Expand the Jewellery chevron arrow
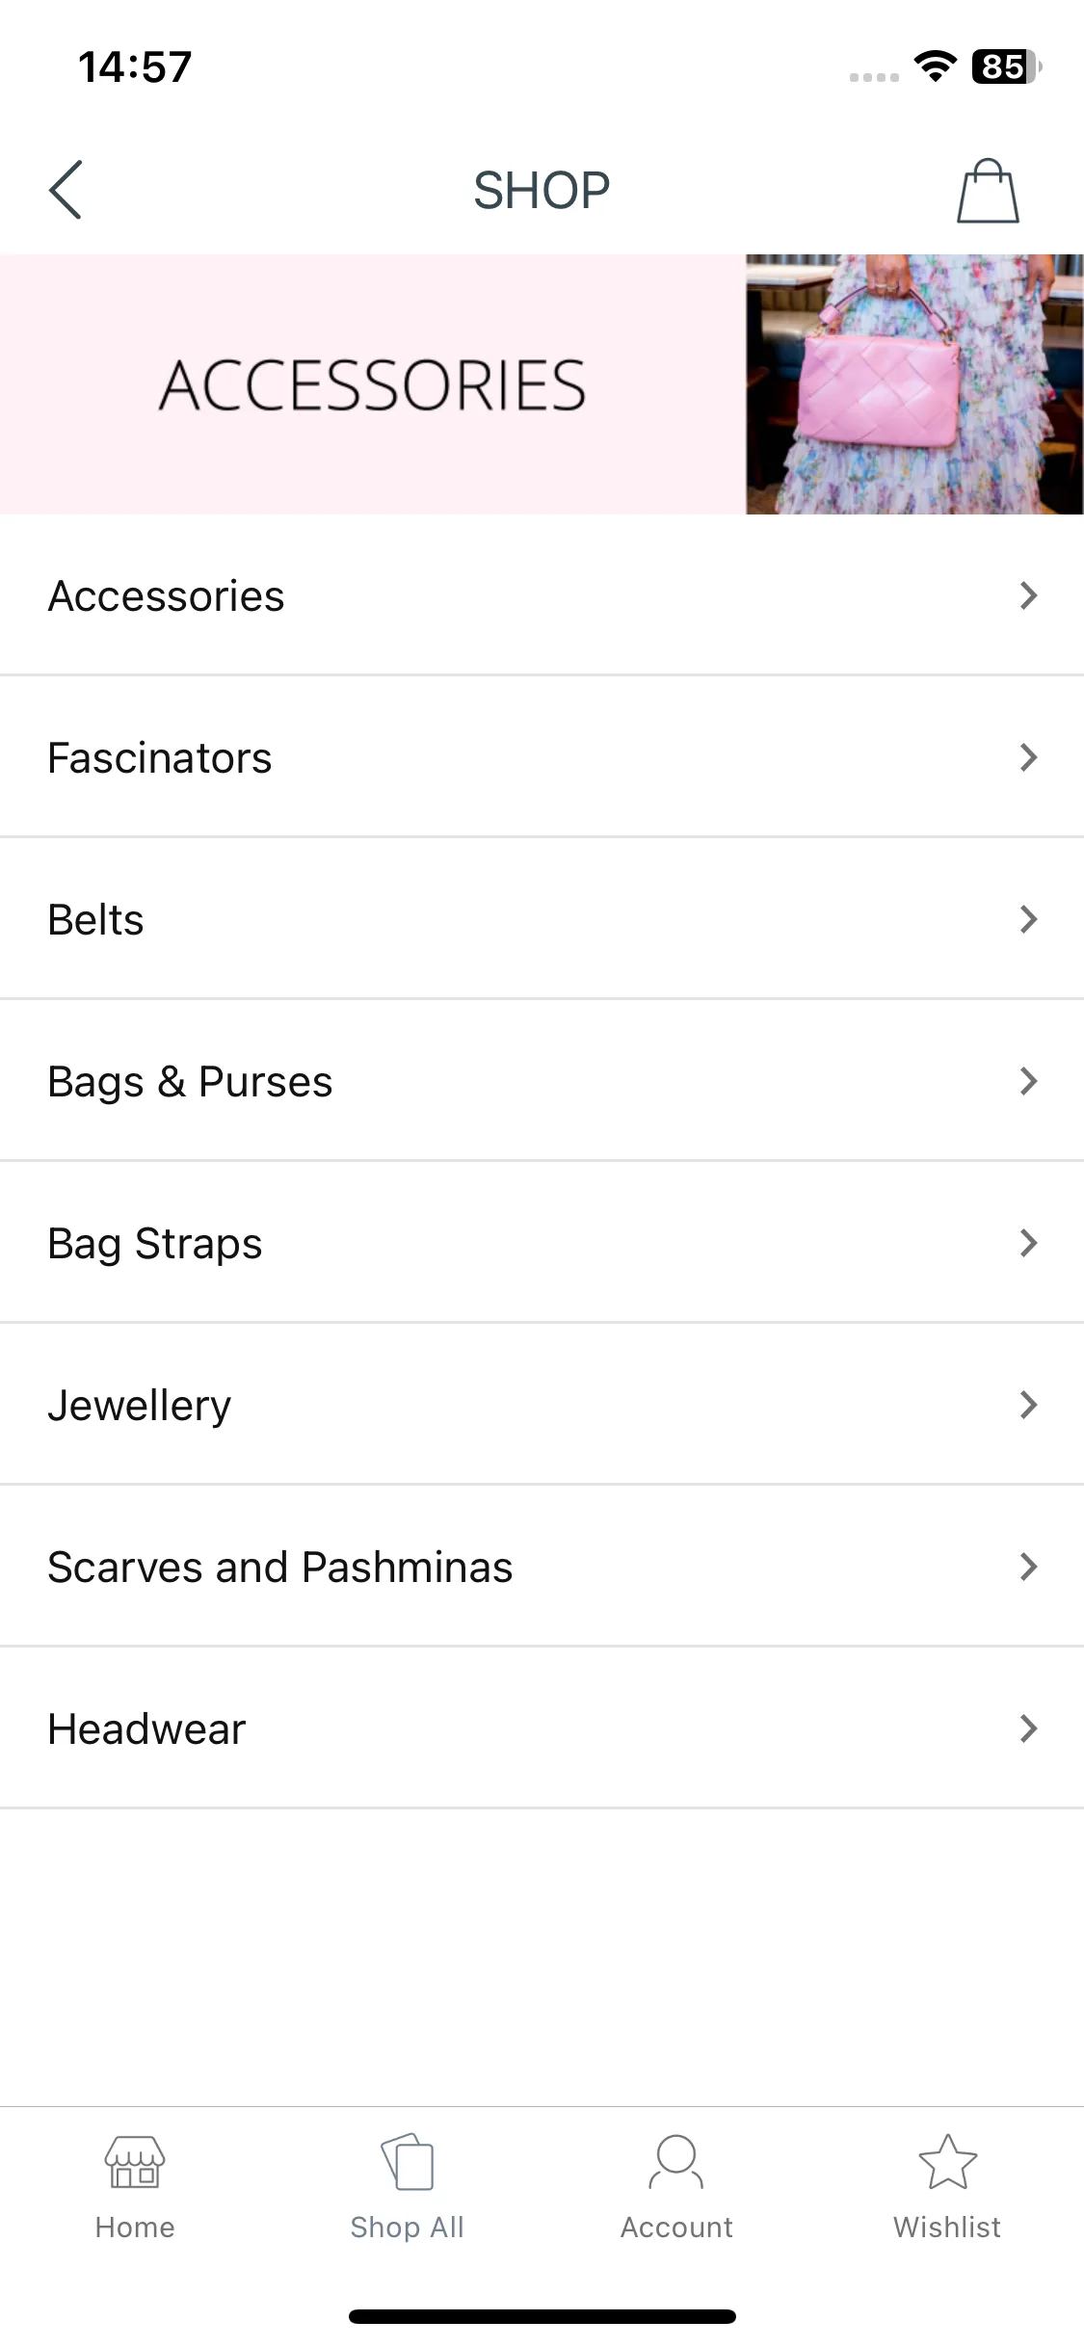This screenshot has height=2347, width=1084. click(1028, 1405)
